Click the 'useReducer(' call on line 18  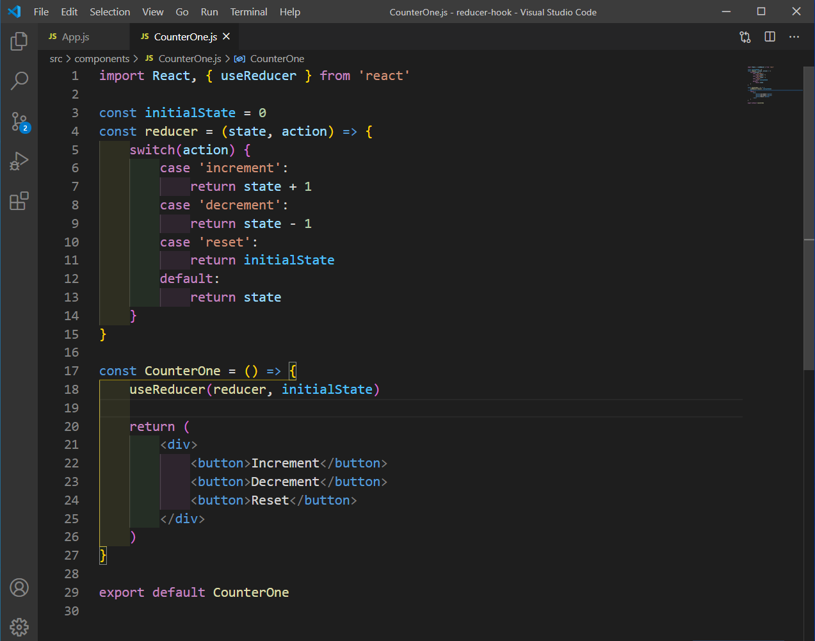click(171, 389)
